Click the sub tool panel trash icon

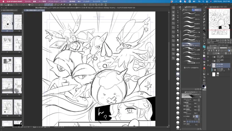201,89
